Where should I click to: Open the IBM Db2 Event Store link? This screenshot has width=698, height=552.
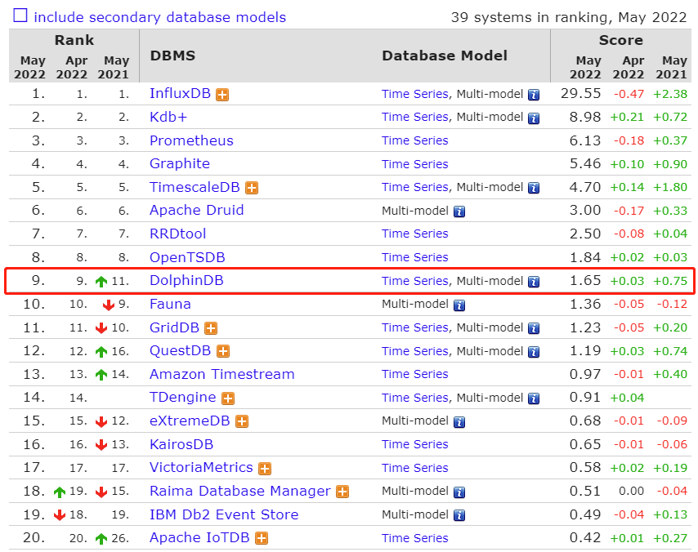point(224,514)
